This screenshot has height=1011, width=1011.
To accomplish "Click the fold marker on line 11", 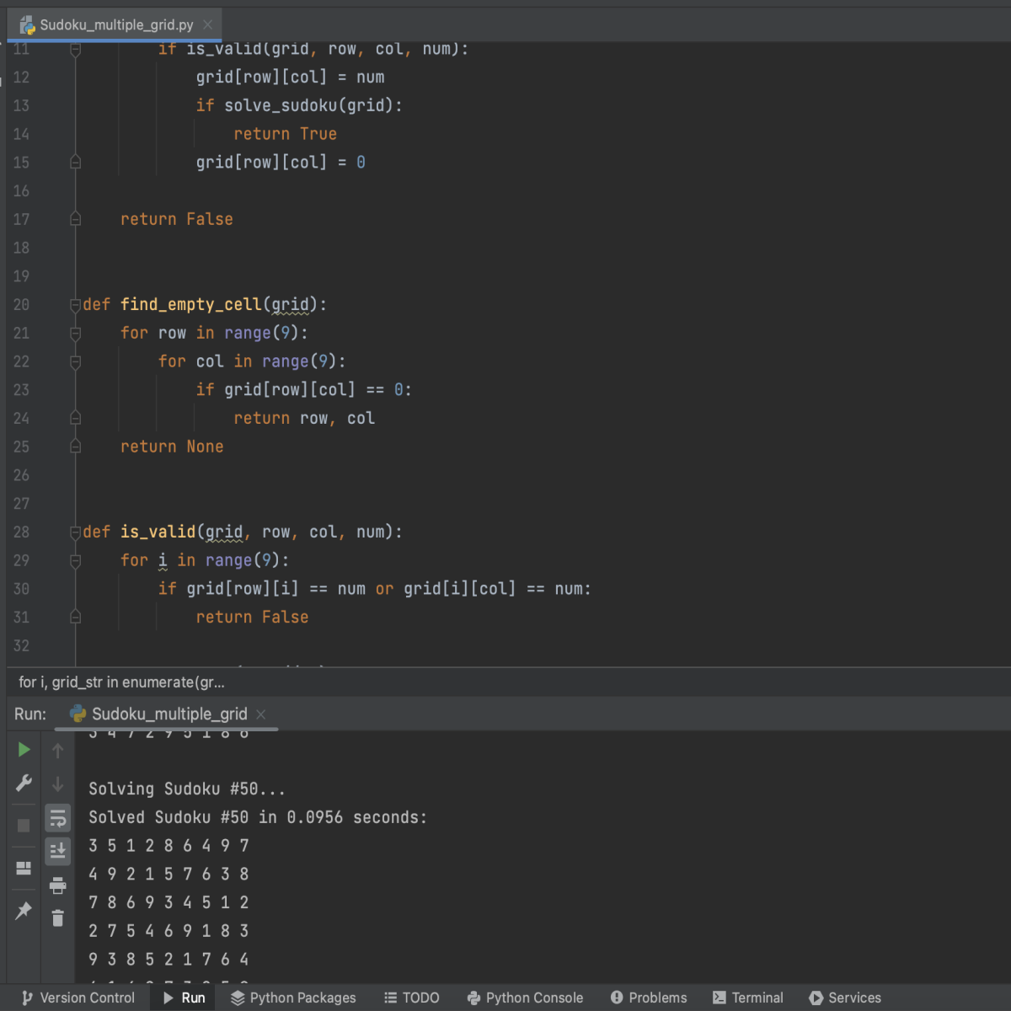I will (x=75, y=50).
